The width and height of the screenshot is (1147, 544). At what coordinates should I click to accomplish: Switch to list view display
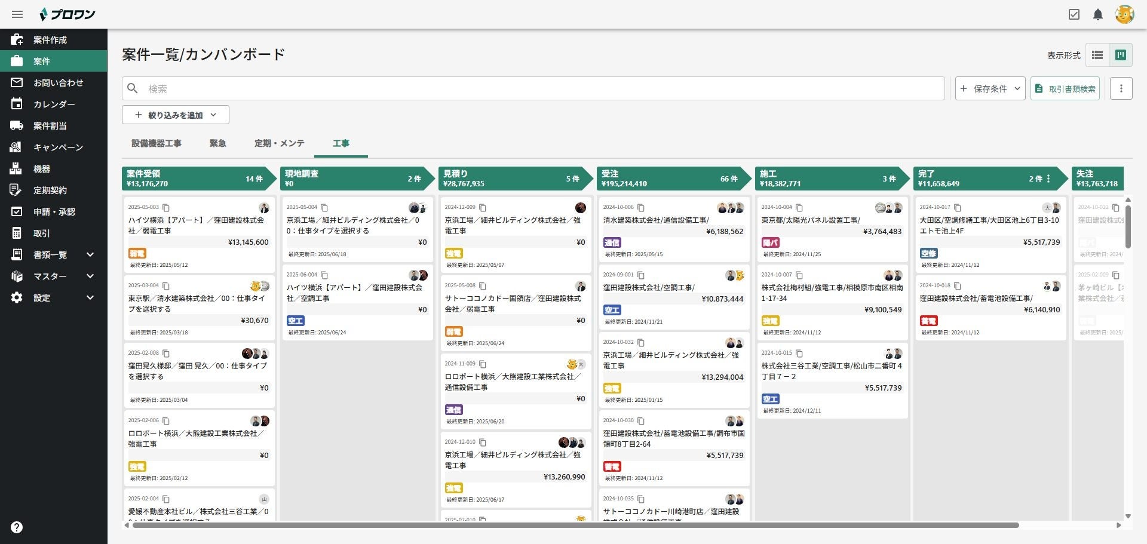(1097, 55)
